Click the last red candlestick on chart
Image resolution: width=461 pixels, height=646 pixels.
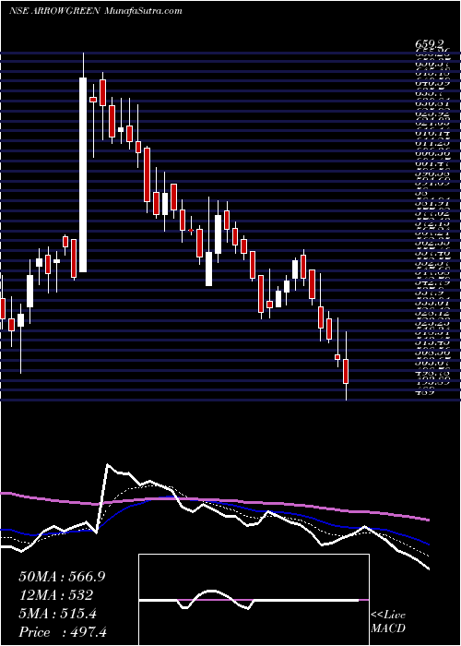pos(346,371)
